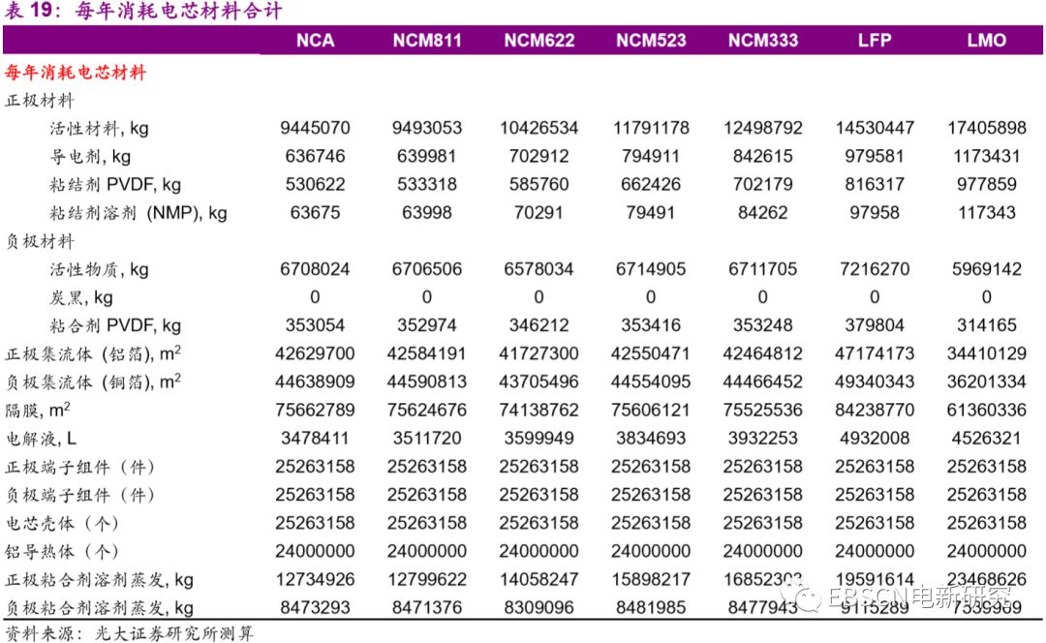Click the source note 光大证券研究所测算
Viewport: 1046px width, 643px height.
[174, 633]
